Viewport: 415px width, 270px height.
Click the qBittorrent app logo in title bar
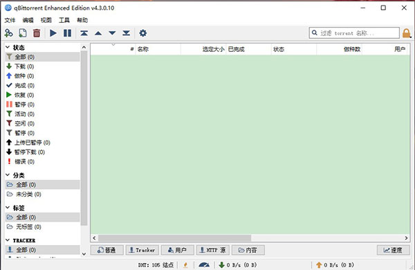click(x=8, y=8)
